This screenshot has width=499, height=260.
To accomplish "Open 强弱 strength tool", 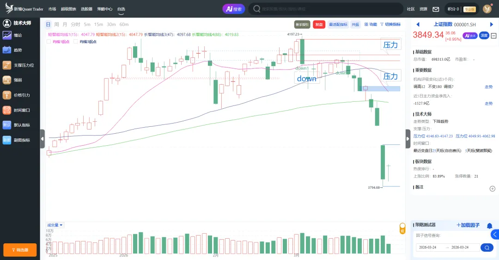I will [x=13, y=80].
